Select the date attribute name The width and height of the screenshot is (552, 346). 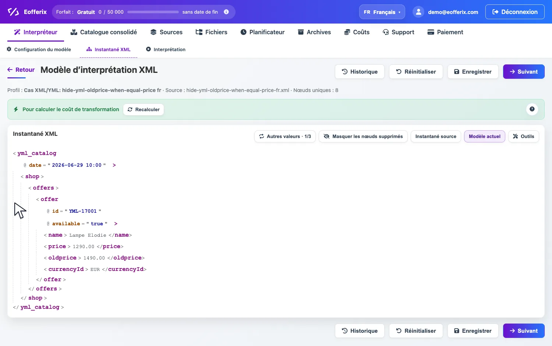(x=35, y=165)
